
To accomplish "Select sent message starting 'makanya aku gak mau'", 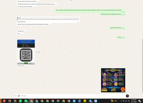I will pyautogui.click(x=113, y=14).
